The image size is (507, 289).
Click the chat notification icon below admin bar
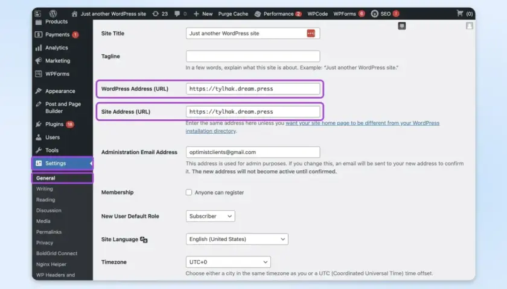tap(401, 26)
